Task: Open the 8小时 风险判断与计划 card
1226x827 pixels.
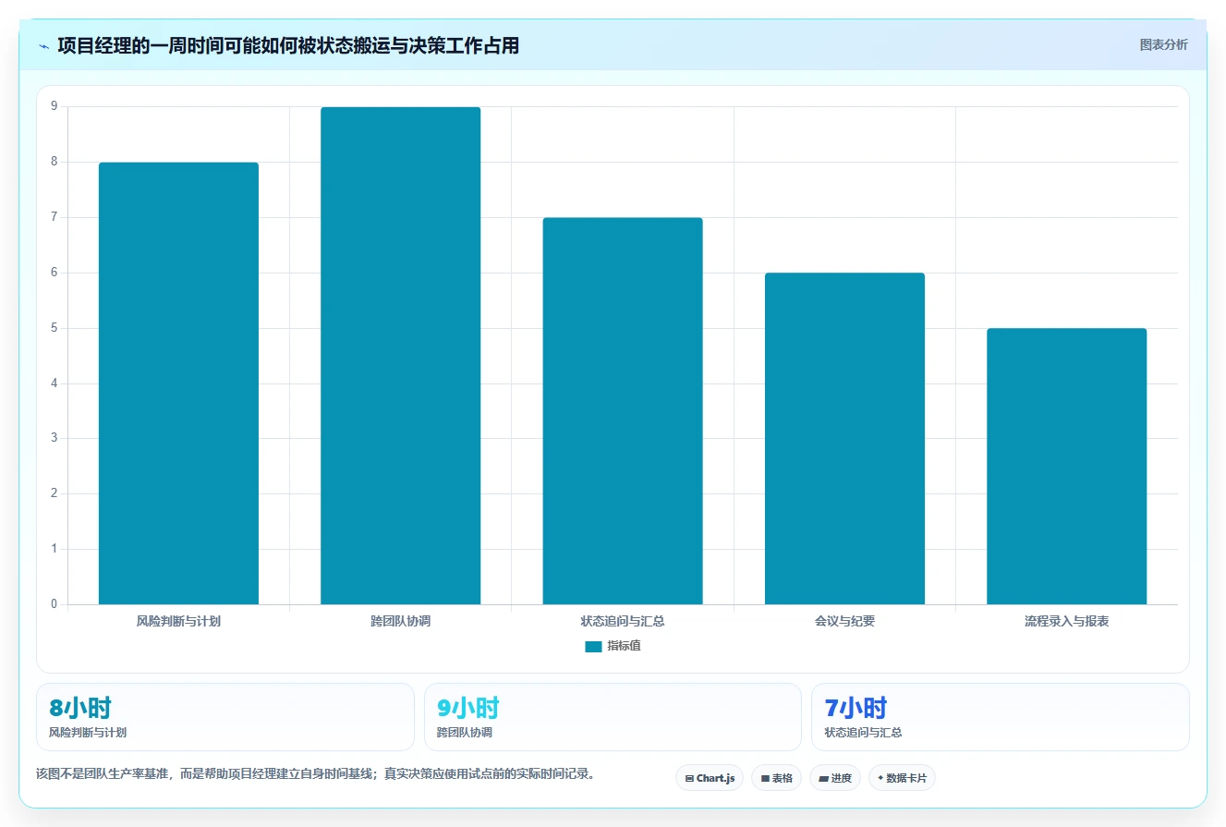Action: (225, 717)
